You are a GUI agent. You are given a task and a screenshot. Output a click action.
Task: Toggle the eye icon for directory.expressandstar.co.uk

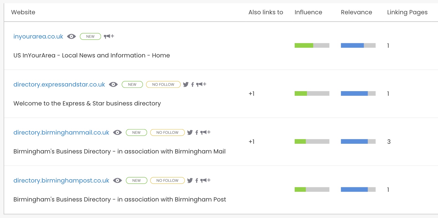click(x=113, y=84)
